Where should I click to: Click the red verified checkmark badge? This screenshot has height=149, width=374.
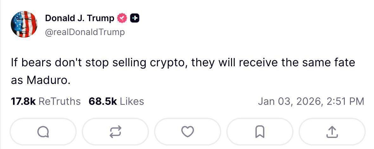pos(122,18)
